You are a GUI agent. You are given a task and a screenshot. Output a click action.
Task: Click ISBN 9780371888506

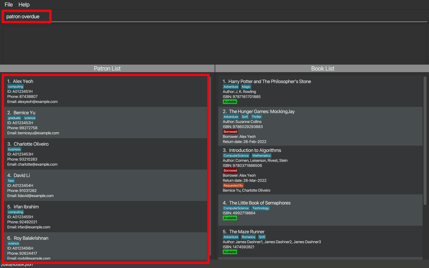(x=242, y=165)
